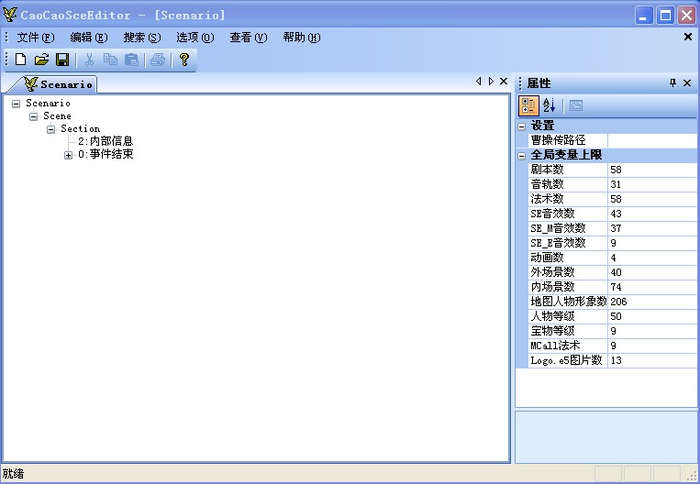The width and height of the screenshot is (700, 484).
Task: Open the 搜索(S) menu
Action: click(142, 38)
